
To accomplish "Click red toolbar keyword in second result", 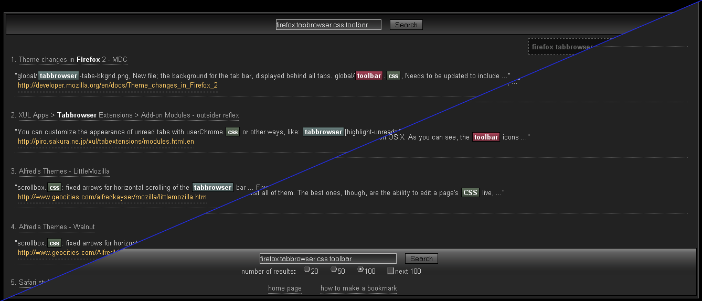I will (486, 137).
